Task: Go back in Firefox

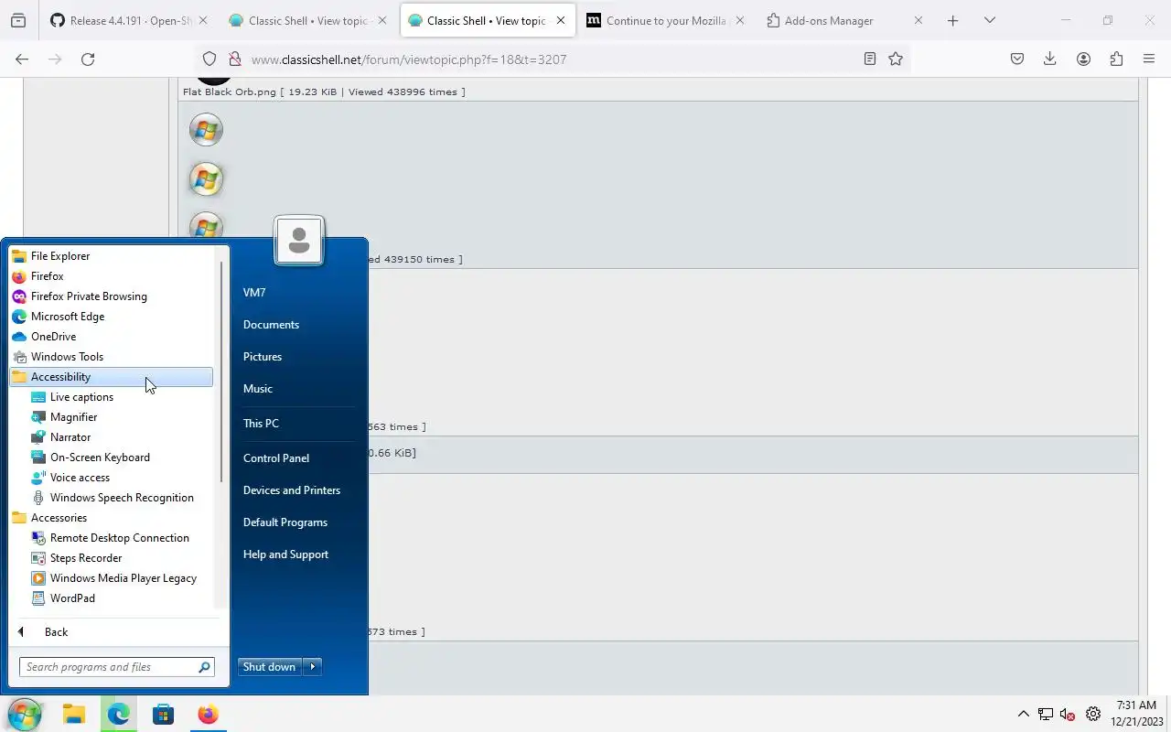Action: tap(22, 59)
